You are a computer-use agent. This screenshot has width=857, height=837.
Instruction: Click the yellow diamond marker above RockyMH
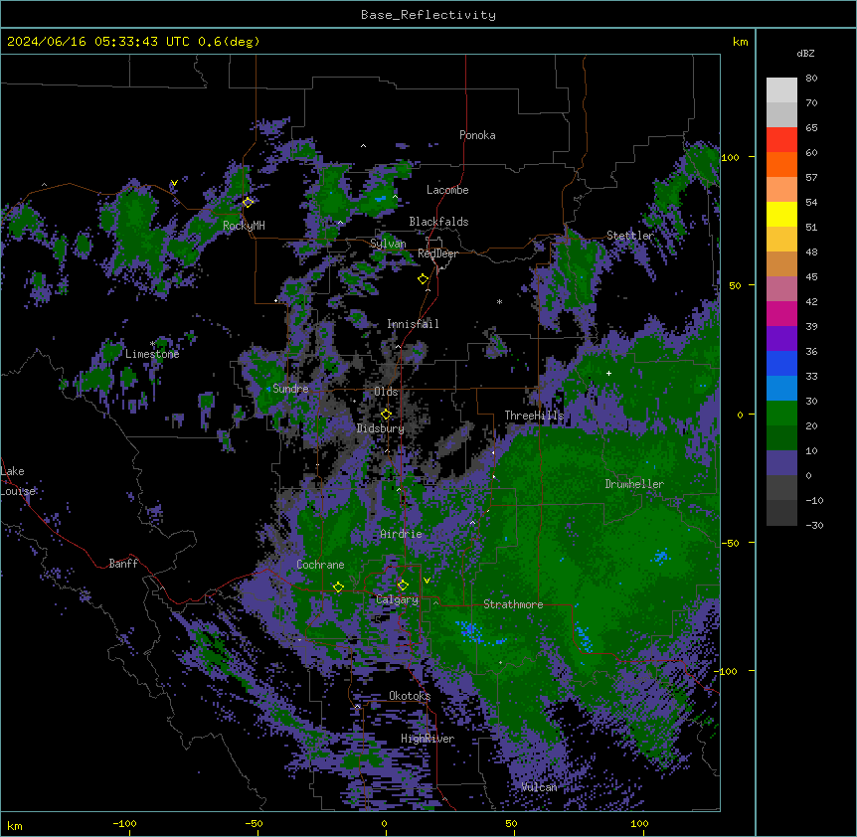pos(248,202)
